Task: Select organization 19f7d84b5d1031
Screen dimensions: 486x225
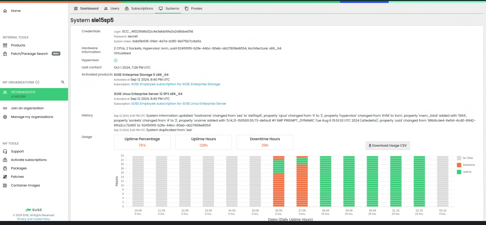Action: point(34,94)
